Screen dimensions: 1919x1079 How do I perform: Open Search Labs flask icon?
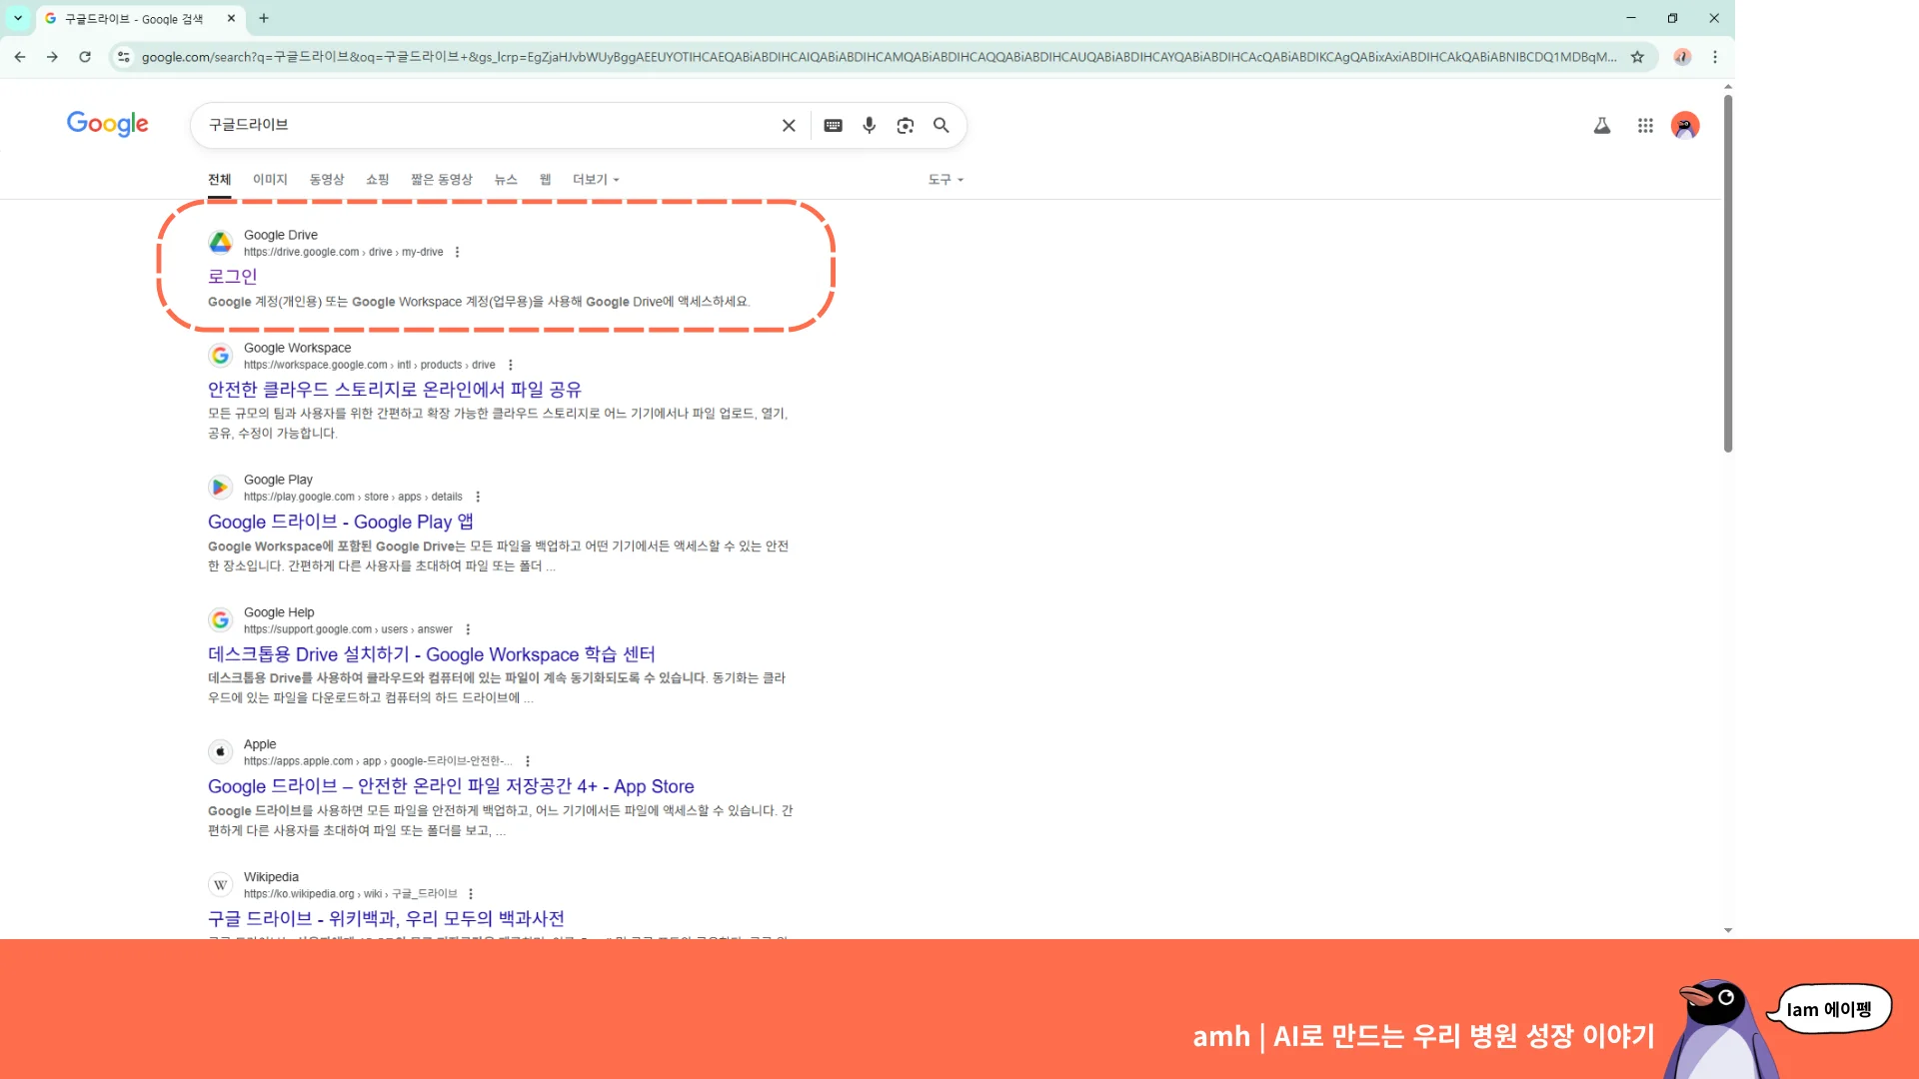(1601, 125)
